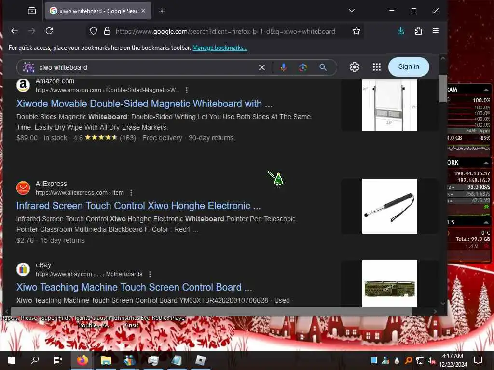
Task: Go back to previous page
Action: tap(14, 31)
